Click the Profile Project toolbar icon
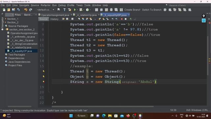The image size is (211, 119). click(x=87, y=10)
